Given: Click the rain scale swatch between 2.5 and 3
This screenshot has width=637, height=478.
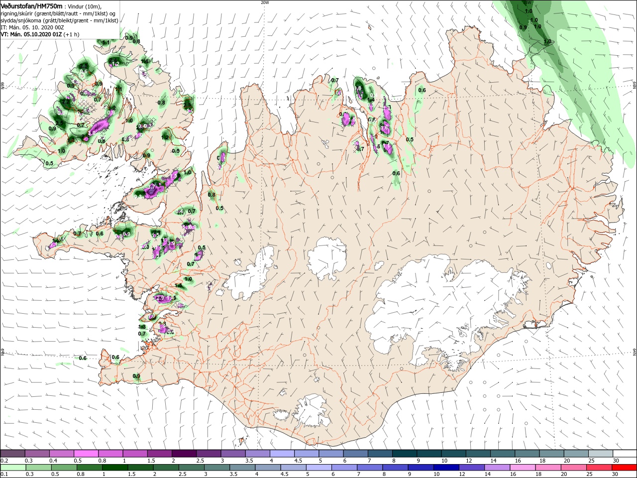Looking at the screenshot, I should tap(192, 468).
